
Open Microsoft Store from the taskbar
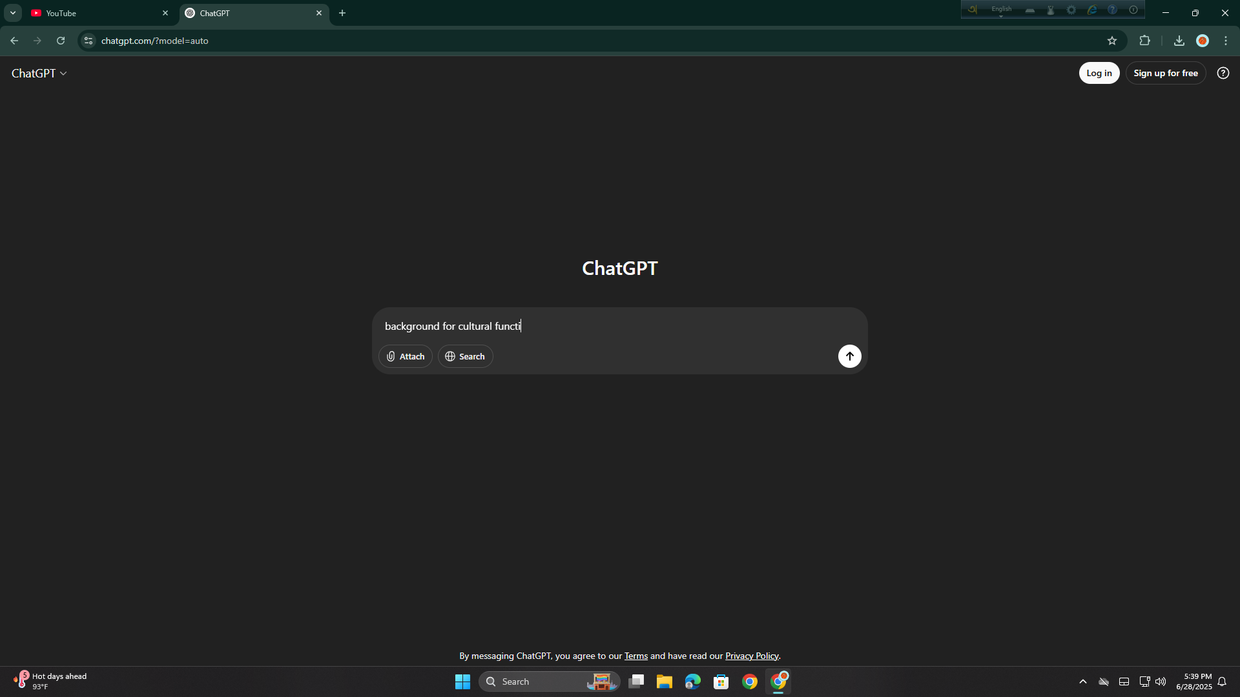pos(721,682)
